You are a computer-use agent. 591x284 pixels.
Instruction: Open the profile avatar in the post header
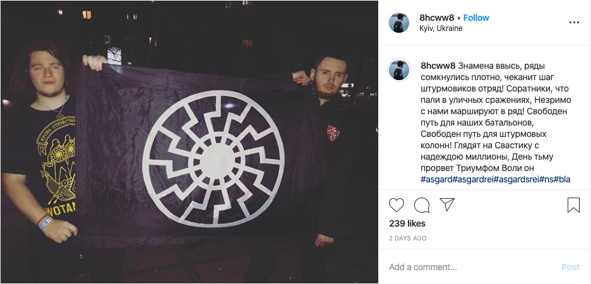pos(399,23)
